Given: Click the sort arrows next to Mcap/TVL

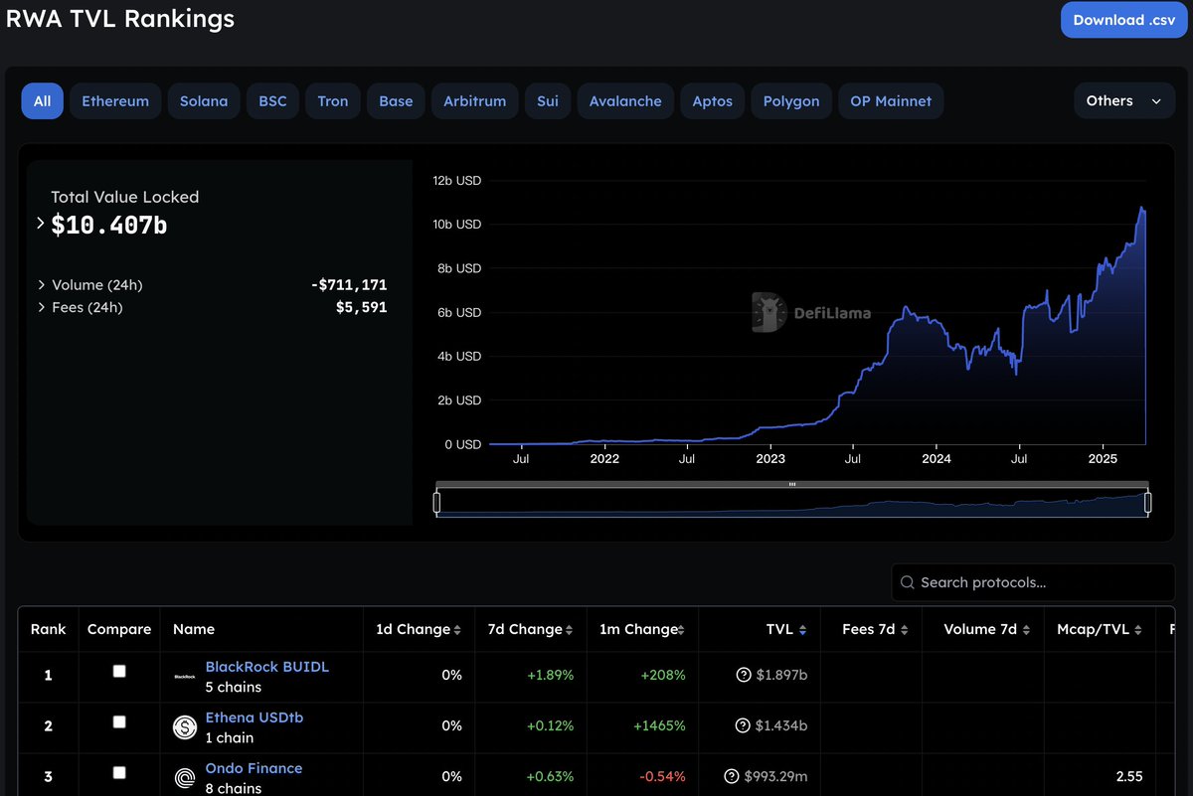Looking at the screenshot, I should point(1138,630).
